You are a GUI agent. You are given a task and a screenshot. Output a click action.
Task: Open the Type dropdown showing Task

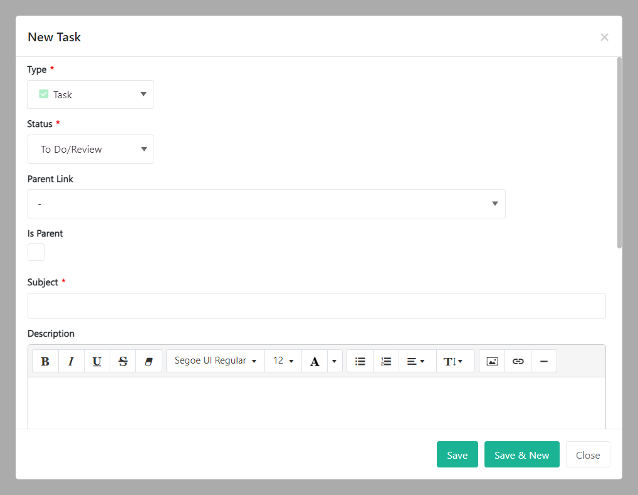tap(91, 94)
